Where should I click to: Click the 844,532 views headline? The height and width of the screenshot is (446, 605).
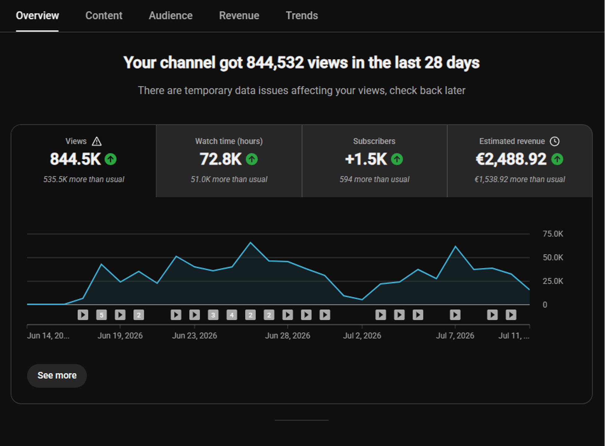(301, 63)
